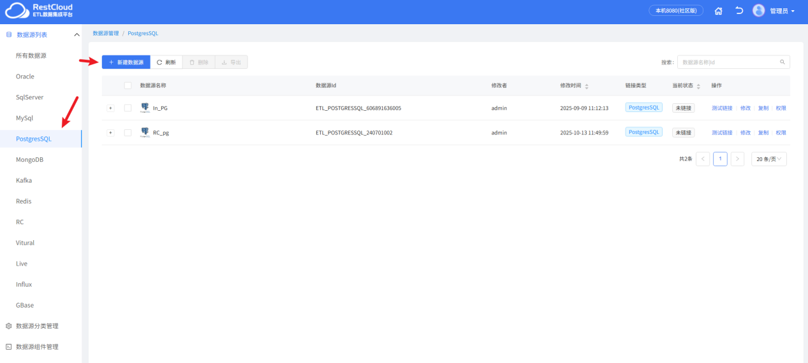808x363 pixels.
Task: Select page 1 in pagination
Action: tap(720, 159)
